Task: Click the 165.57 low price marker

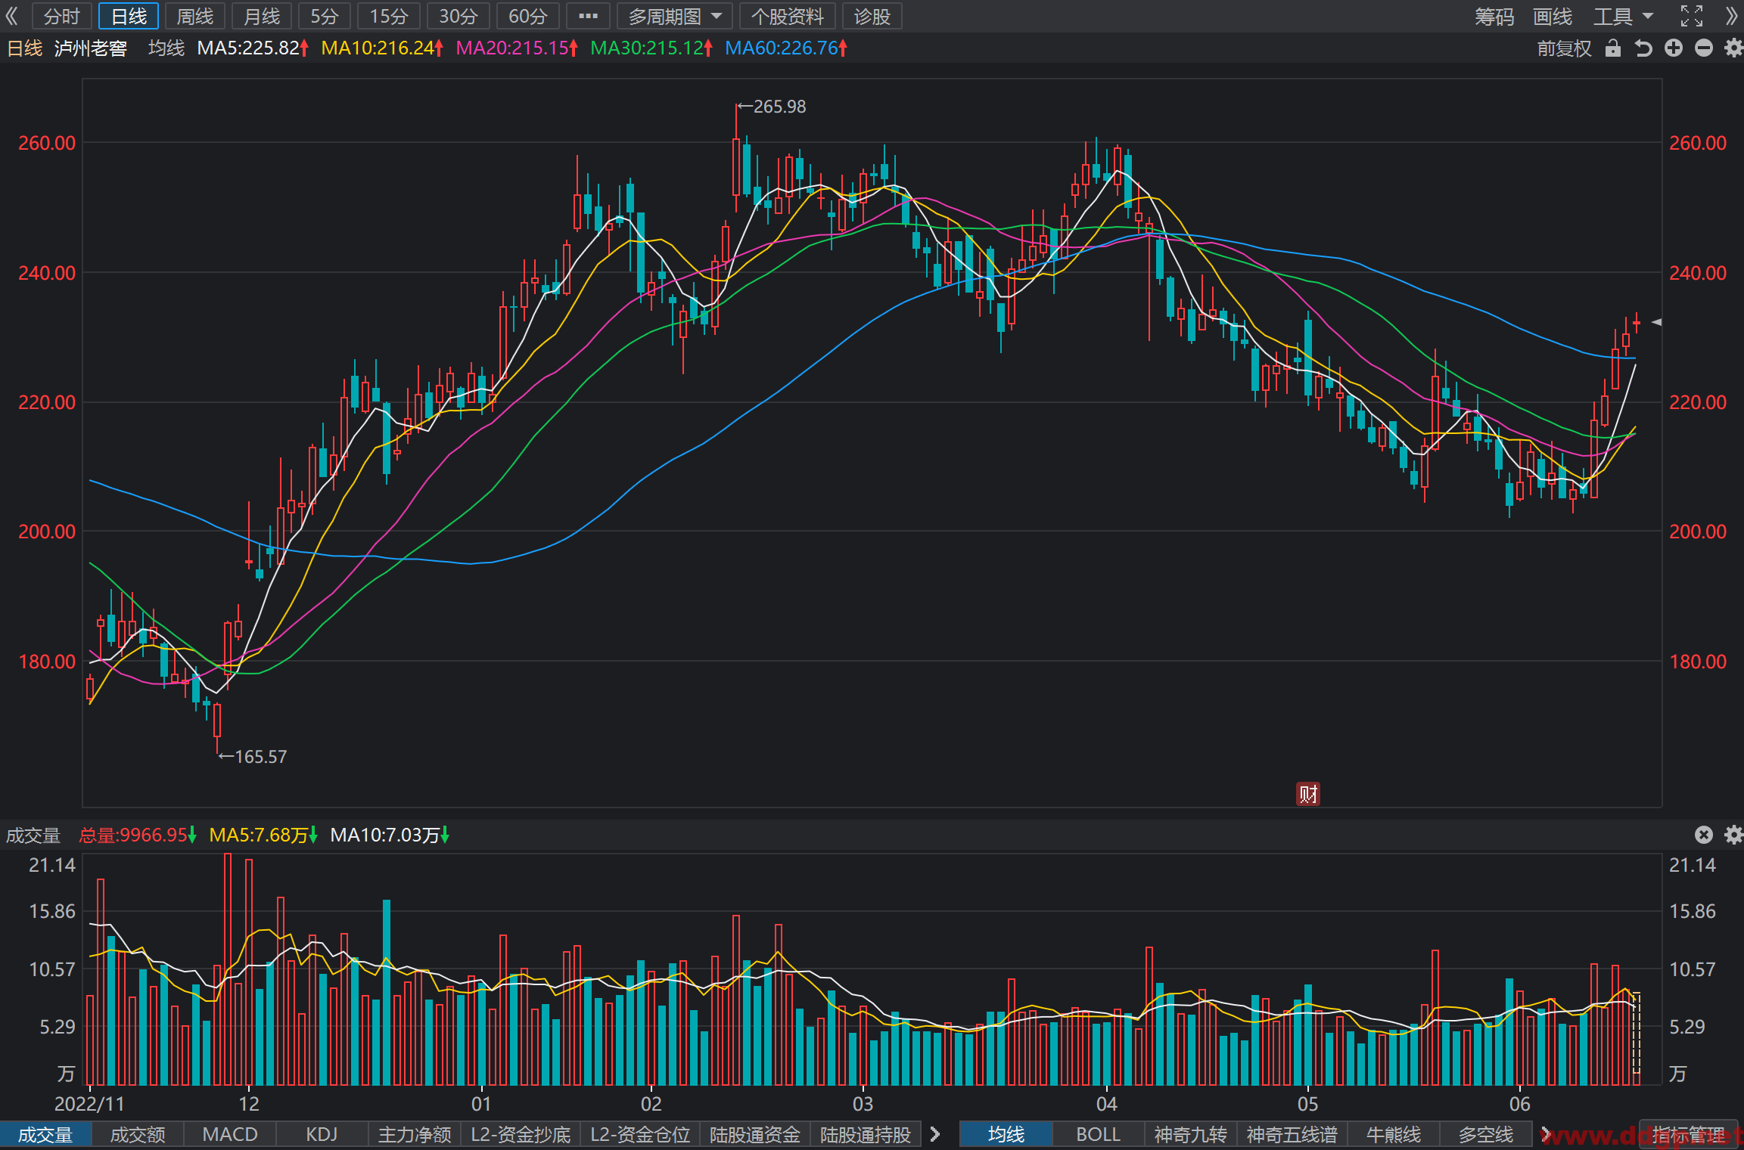Action: [253, 757]
